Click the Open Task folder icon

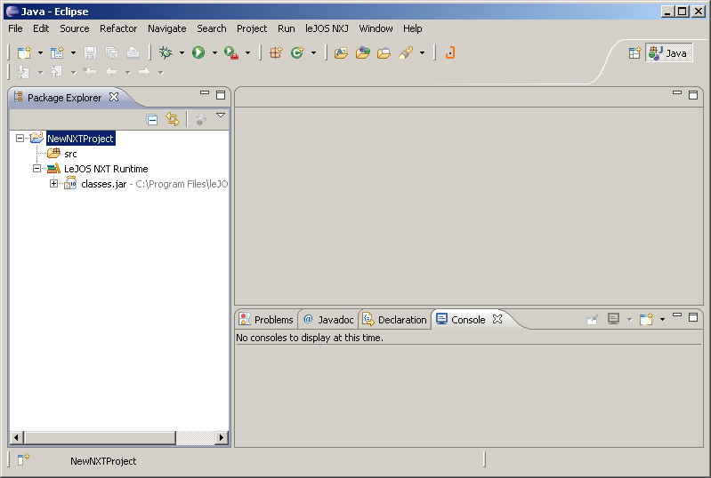(384, 53)
